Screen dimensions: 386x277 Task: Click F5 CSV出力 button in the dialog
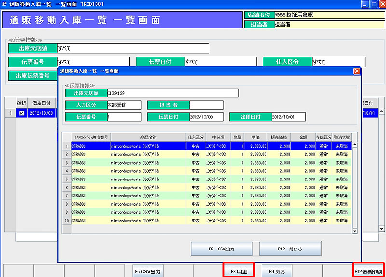221,249
